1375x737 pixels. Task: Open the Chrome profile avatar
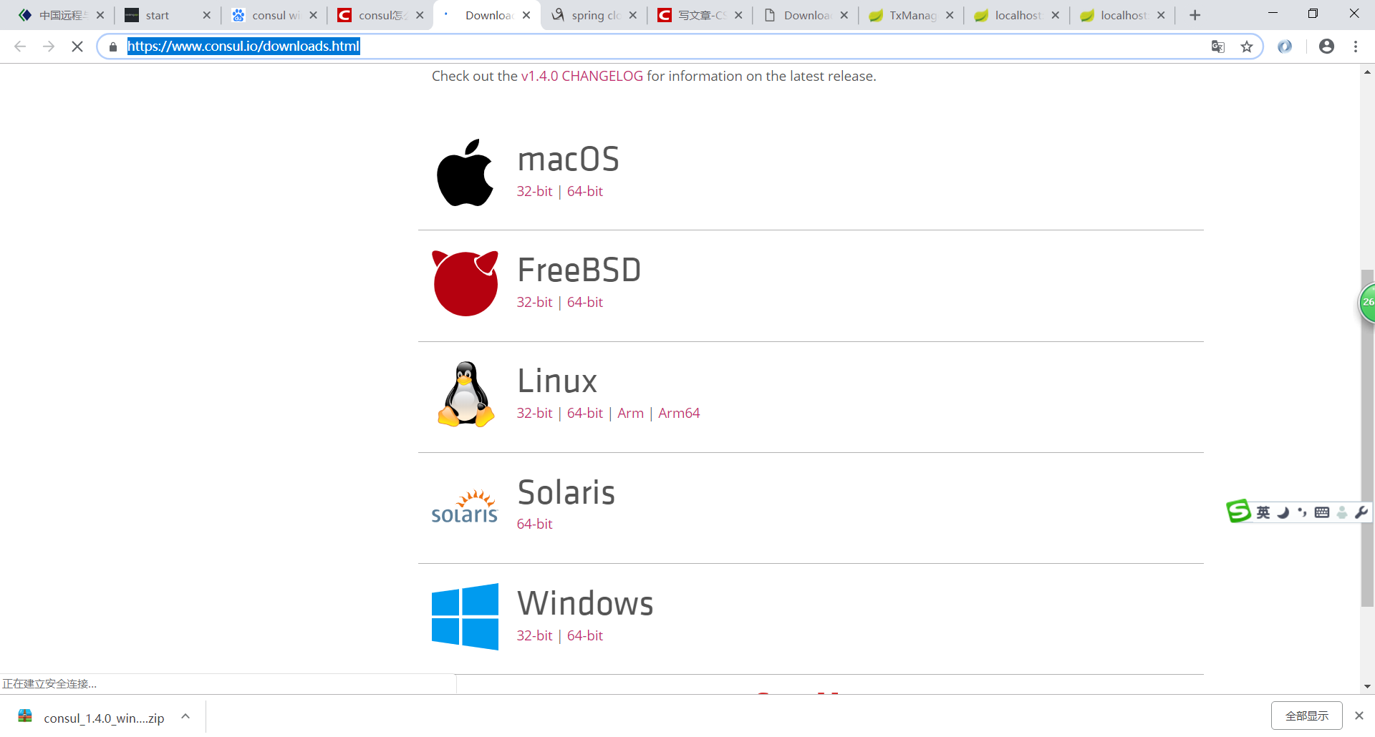pos(1326,47)
